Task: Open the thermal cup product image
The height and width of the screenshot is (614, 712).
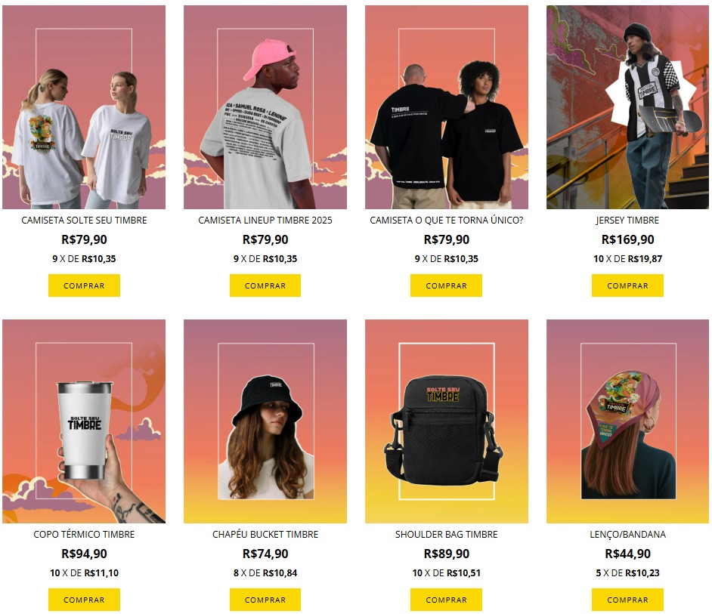Action: pos(84,421)
